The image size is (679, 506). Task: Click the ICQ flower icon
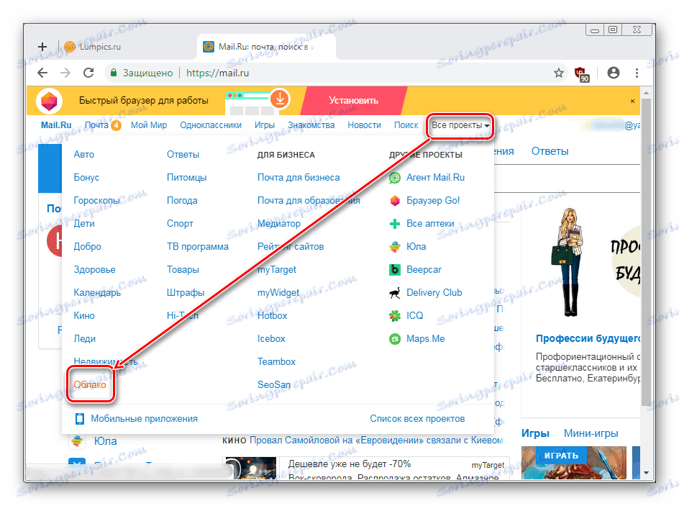click(394, 316)
